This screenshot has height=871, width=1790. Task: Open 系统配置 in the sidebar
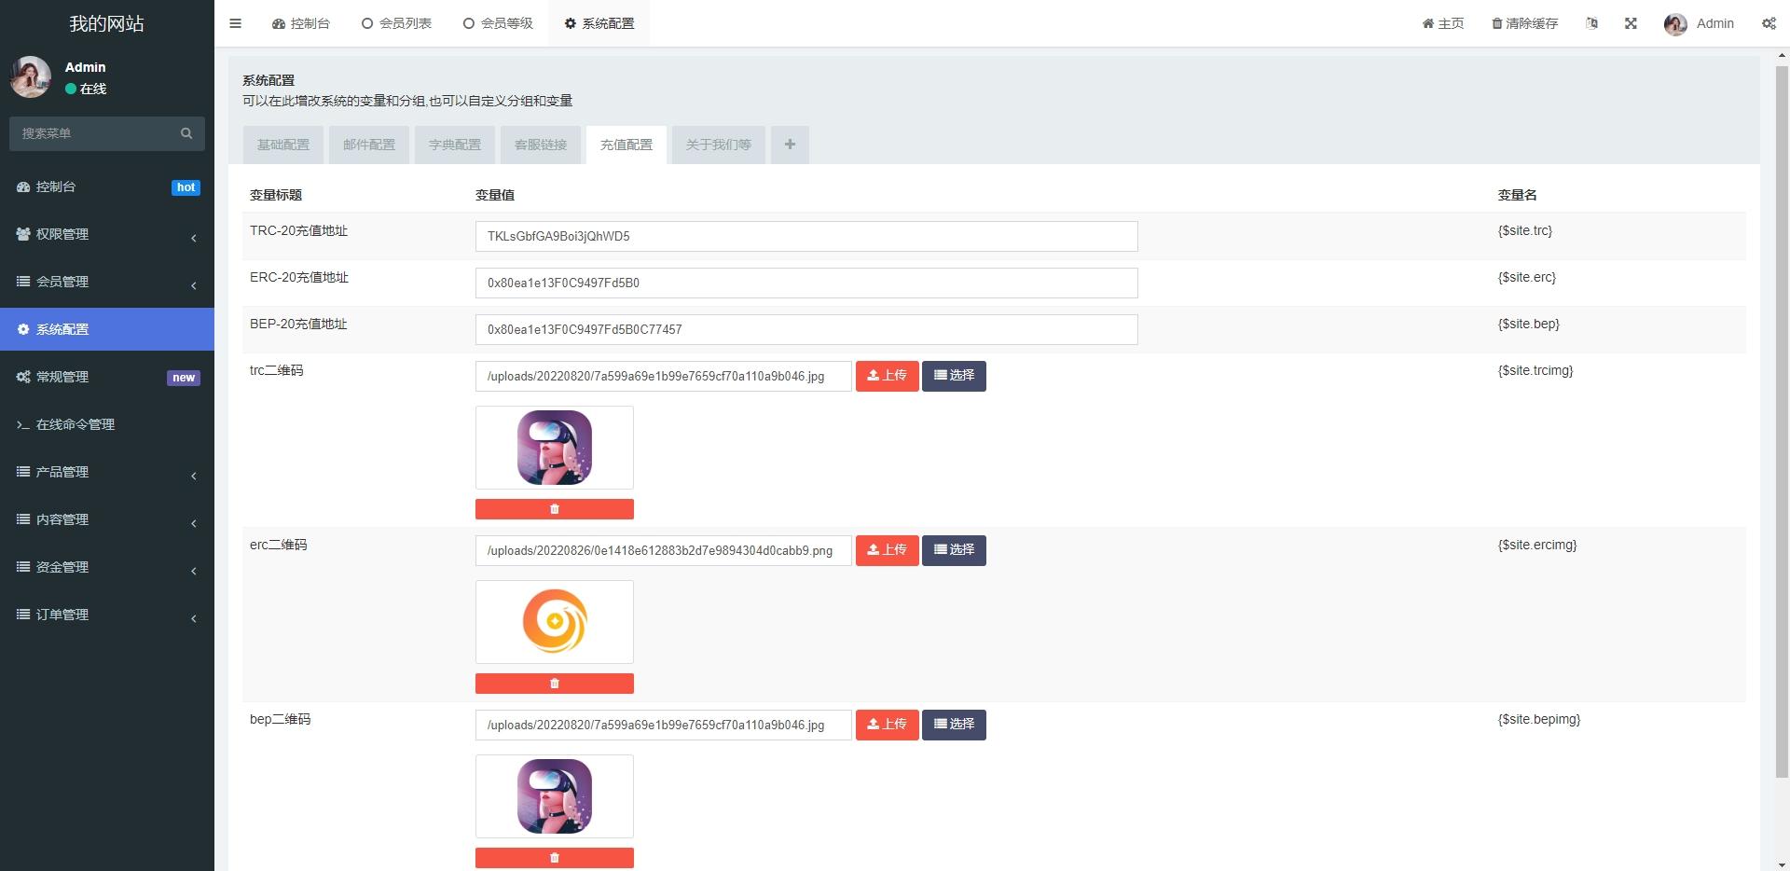point(107,329)
